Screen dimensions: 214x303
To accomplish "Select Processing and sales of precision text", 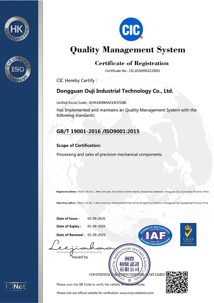I will pyautogui.click(x=109, y=155).
